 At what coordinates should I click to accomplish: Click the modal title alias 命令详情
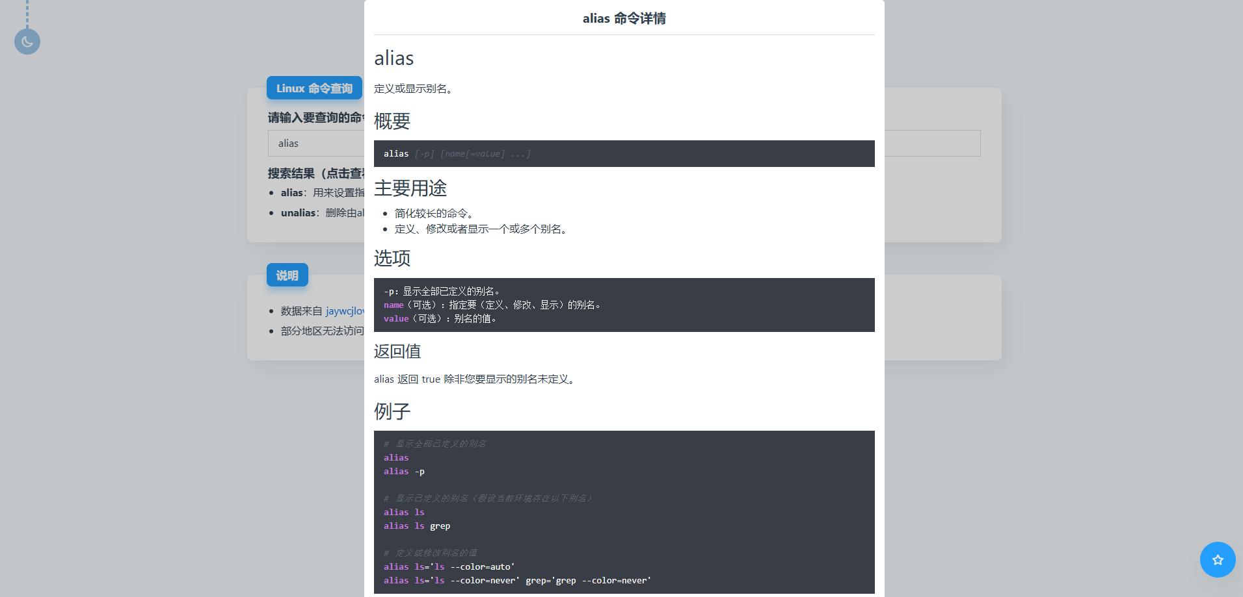click(x=624, y=18)
